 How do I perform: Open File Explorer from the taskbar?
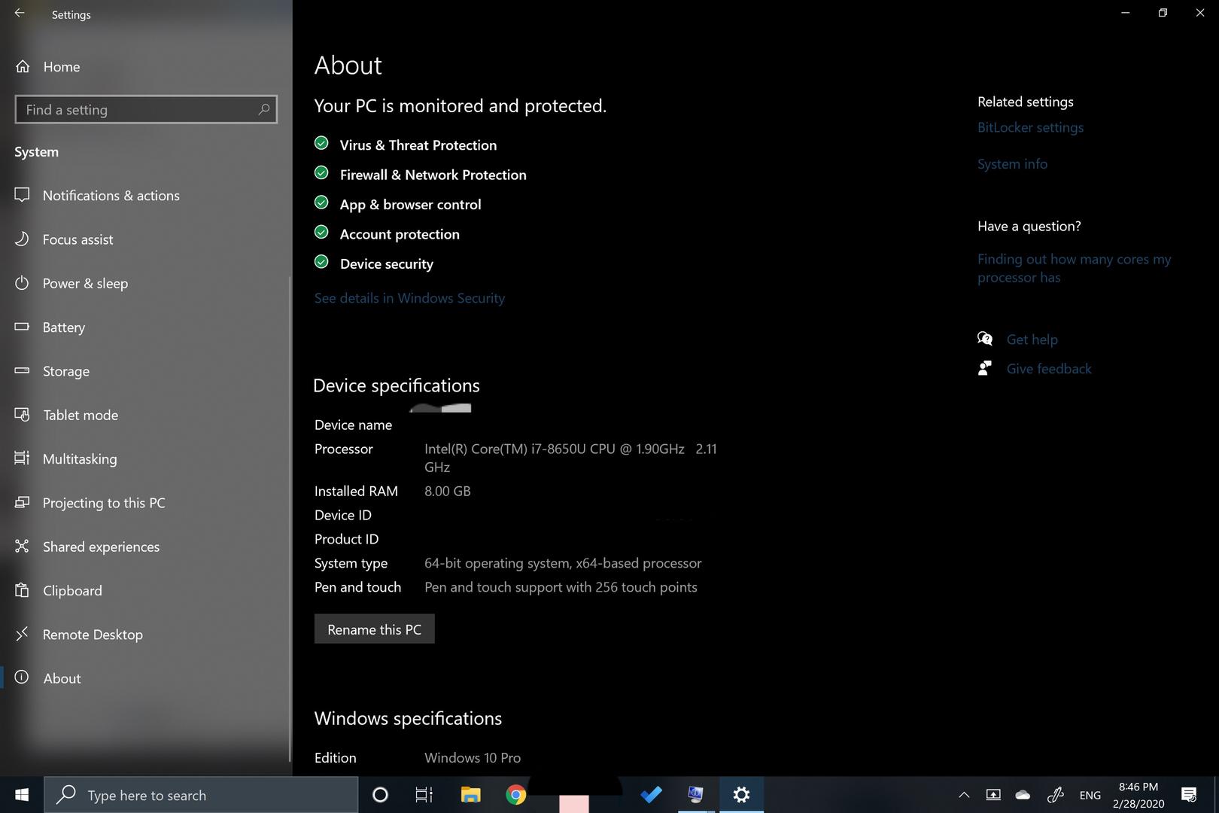pyautogui.click(x=470, y=795)
